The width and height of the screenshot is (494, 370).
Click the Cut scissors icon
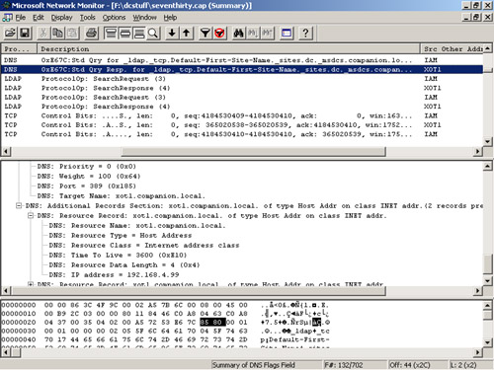(x=43, y=33)
